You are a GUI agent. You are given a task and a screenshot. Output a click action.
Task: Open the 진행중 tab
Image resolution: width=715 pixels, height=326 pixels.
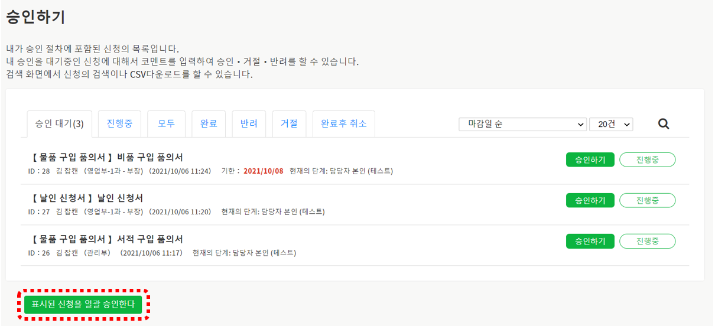point(119,124)
